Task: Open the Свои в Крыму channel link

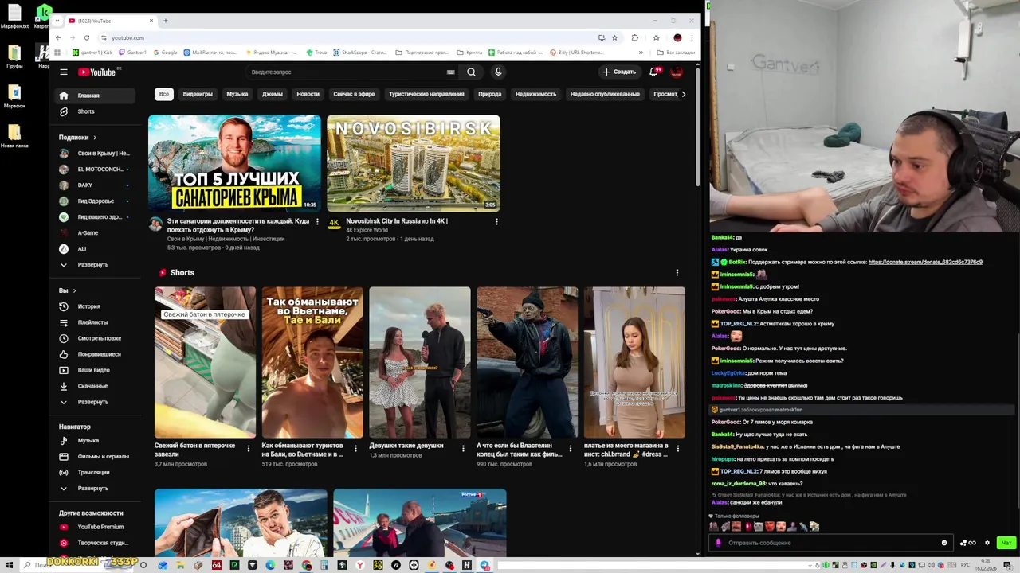Action: pos(226,239)
